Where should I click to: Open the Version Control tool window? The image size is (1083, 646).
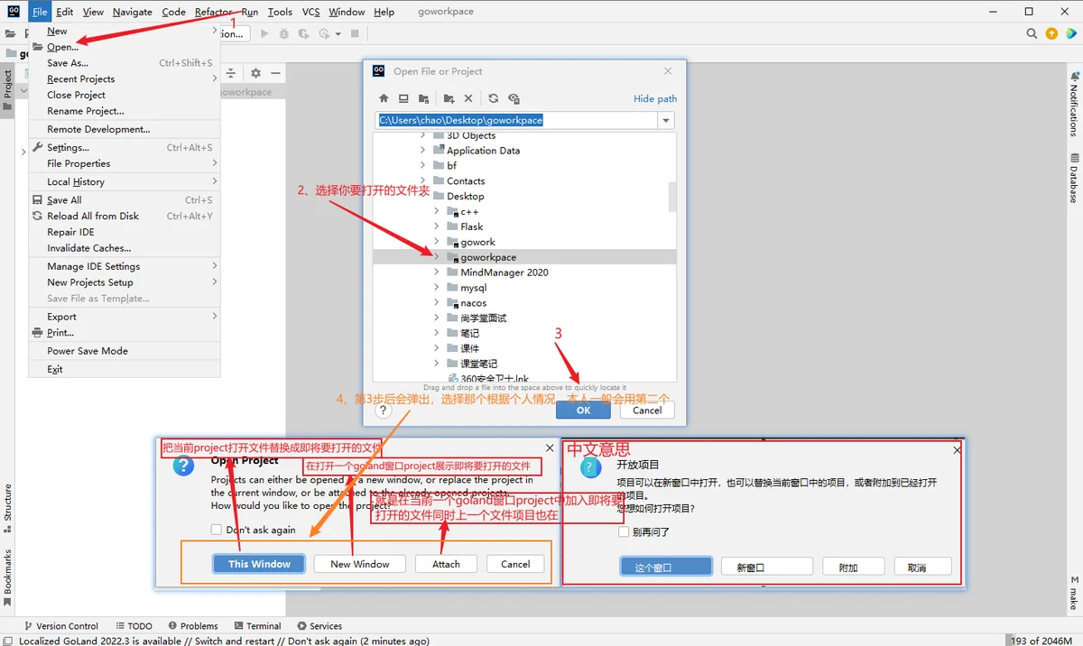pyautogui.click(x=60, y=625)
